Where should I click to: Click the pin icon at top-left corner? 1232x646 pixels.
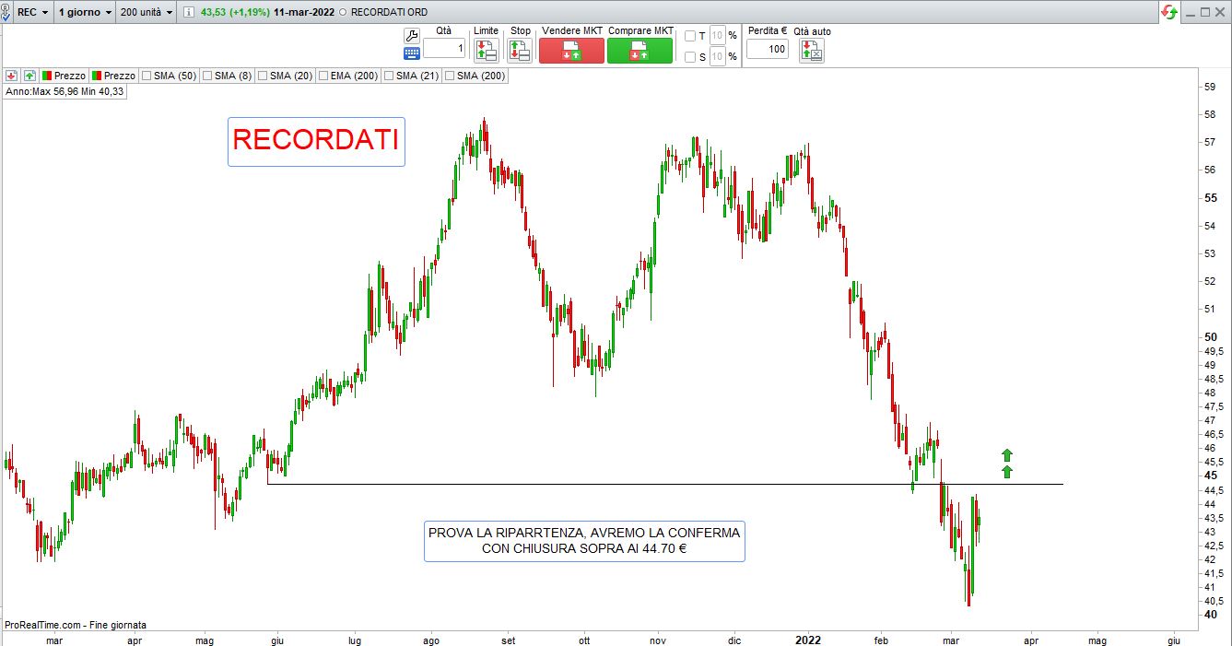(x=5, y=13)
